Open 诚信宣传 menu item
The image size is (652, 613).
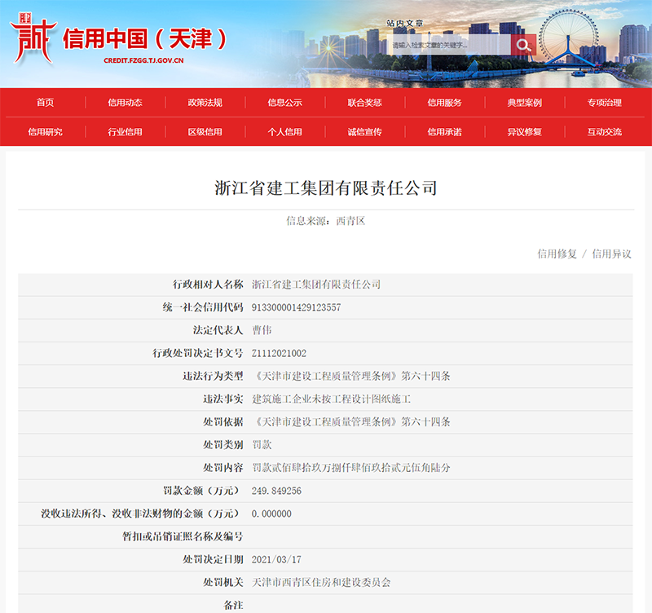click(364, 132)
